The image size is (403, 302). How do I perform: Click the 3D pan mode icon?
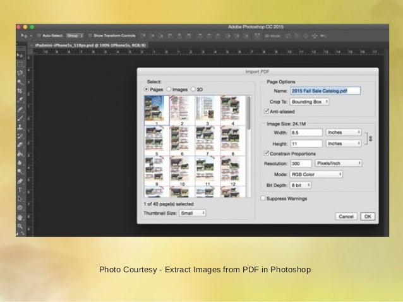(306, 36)
